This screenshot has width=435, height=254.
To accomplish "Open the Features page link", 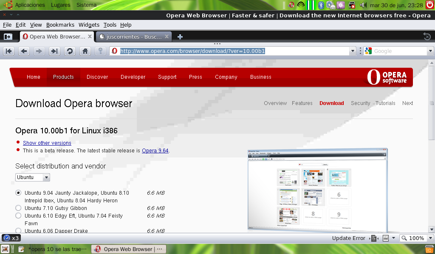I will [x=302, y=103].
